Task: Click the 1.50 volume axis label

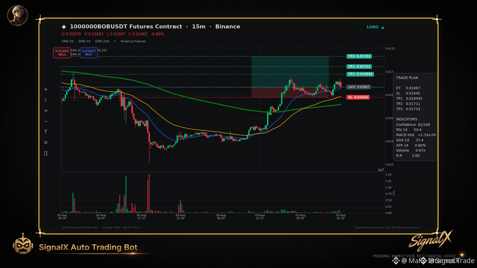Action: [x=388, y=175]
